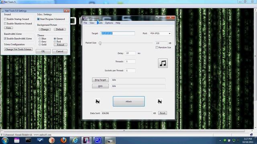This screenshot has height=144, width=257.
Task: Open the View menu in UDP Unicorn
Action: [92, 23]
